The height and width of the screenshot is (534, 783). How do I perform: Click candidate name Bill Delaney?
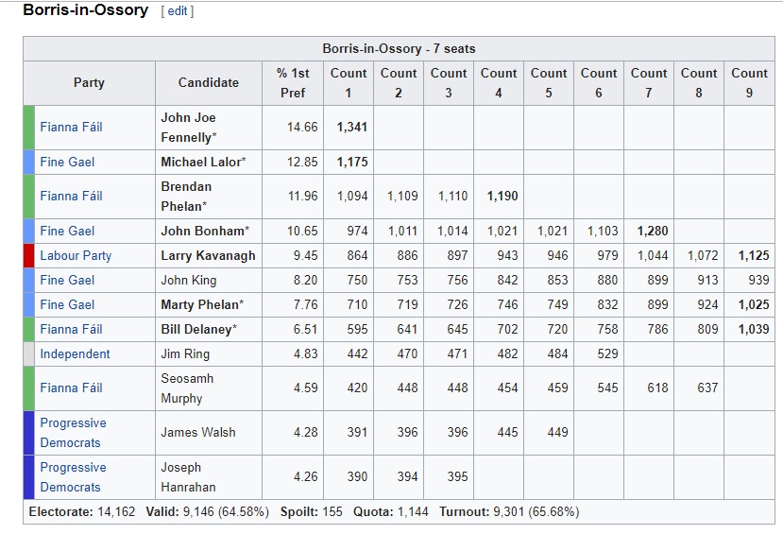198,330
